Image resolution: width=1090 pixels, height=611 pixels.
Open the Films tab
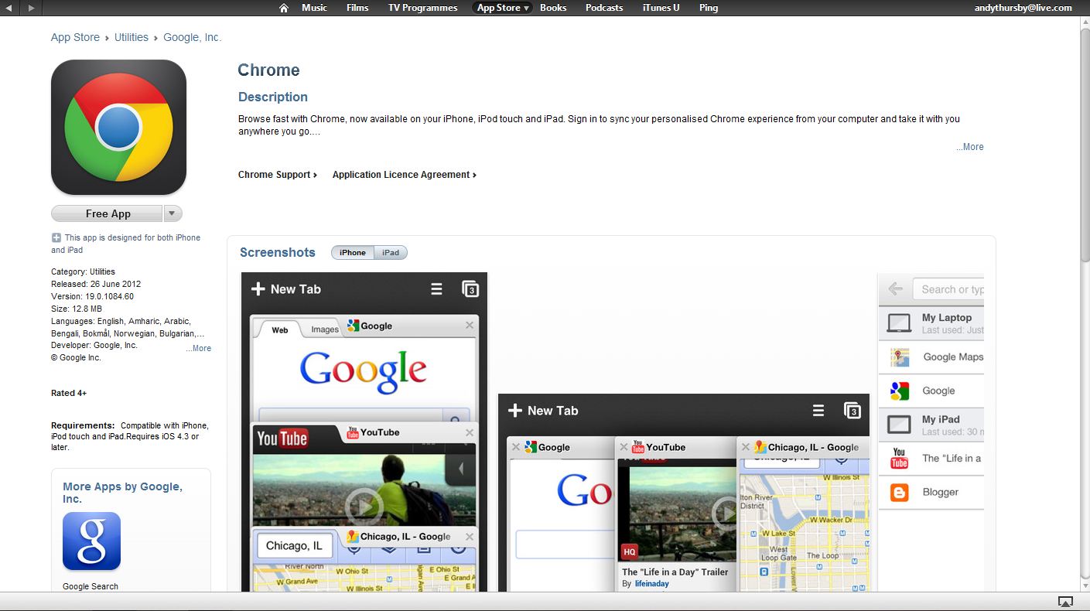pyautogui.click(x=357, y=8)
